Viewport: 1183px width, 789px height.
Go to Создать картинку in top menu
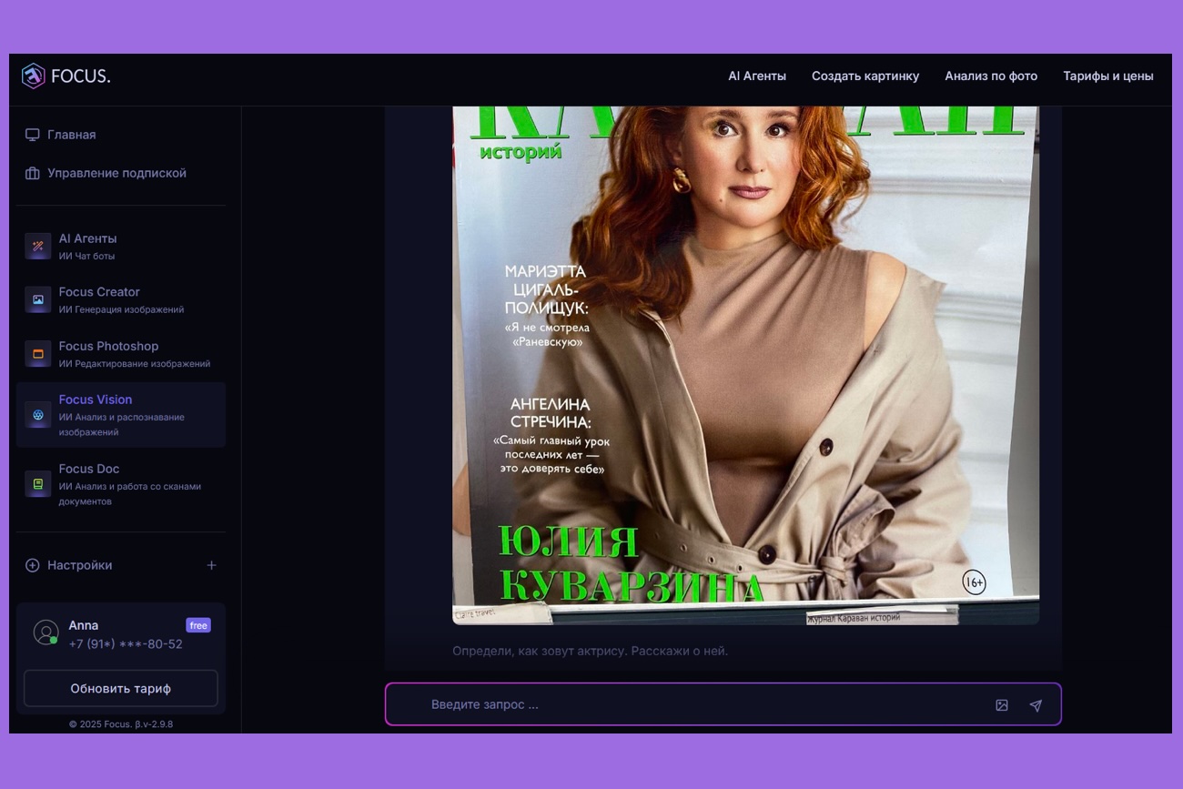tap(864, 76)
